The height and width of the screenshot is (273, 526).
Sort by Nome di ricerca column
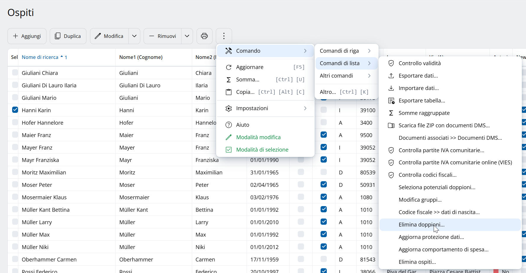click(x=40, y=57)
